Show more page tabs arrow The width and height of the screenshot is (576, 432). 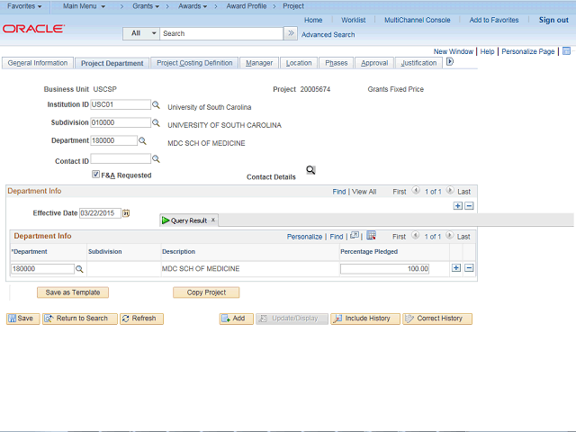pyautogui.click(x=450, y=62)
